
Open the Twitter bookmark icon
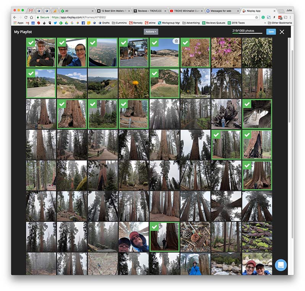55,23
